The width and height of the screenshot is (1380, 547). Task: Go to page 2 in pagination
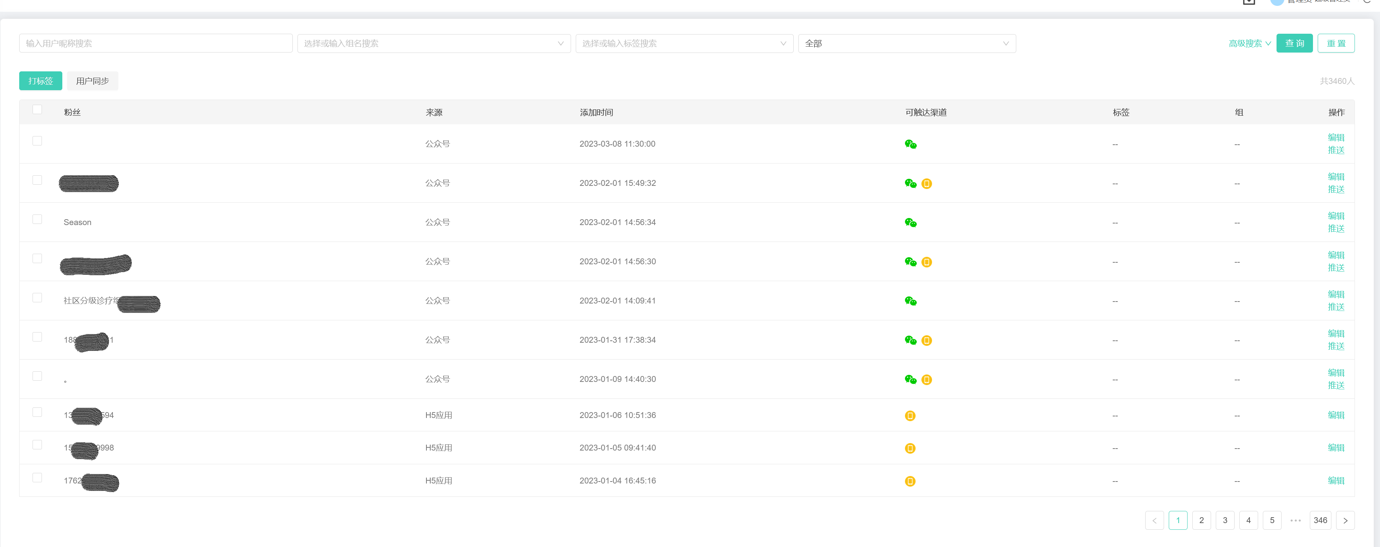[x=1201, y=520]
